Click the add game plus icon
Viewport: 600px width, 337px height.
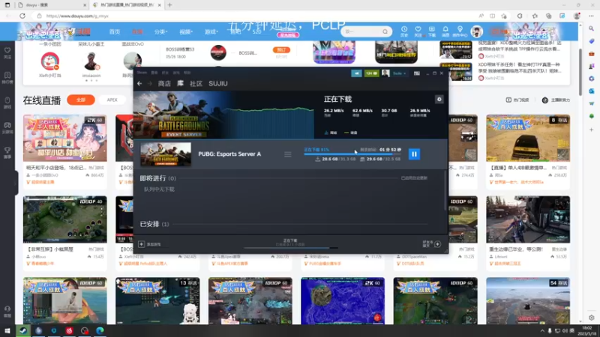pyautogui.click(x=141, y=244)
